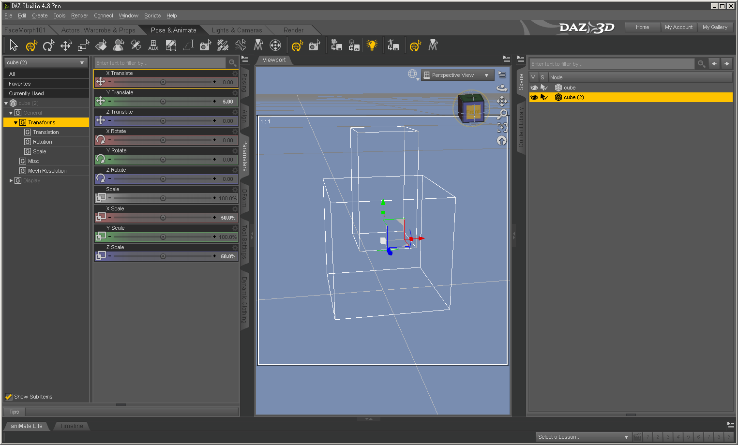The width and height of the screenshot is (738, 445).
Task: Click the yellow lightbulb icon
Action: [372, 45]
